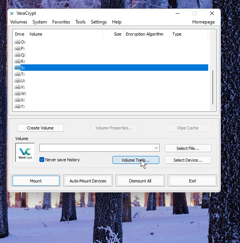Image resolution: width=240 pixels, height=243 pixels.
Task: Select the V: drive icon
Action: pos(17,87)
